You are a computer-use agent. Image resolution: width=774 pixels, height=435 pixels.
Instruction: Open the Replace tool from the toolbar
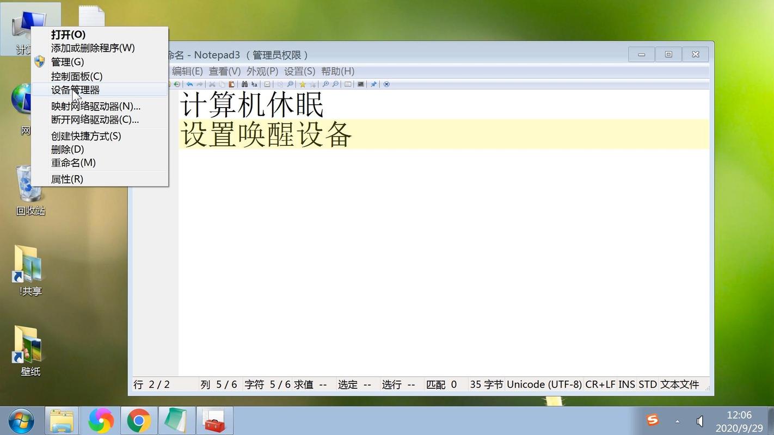point(254,84)
